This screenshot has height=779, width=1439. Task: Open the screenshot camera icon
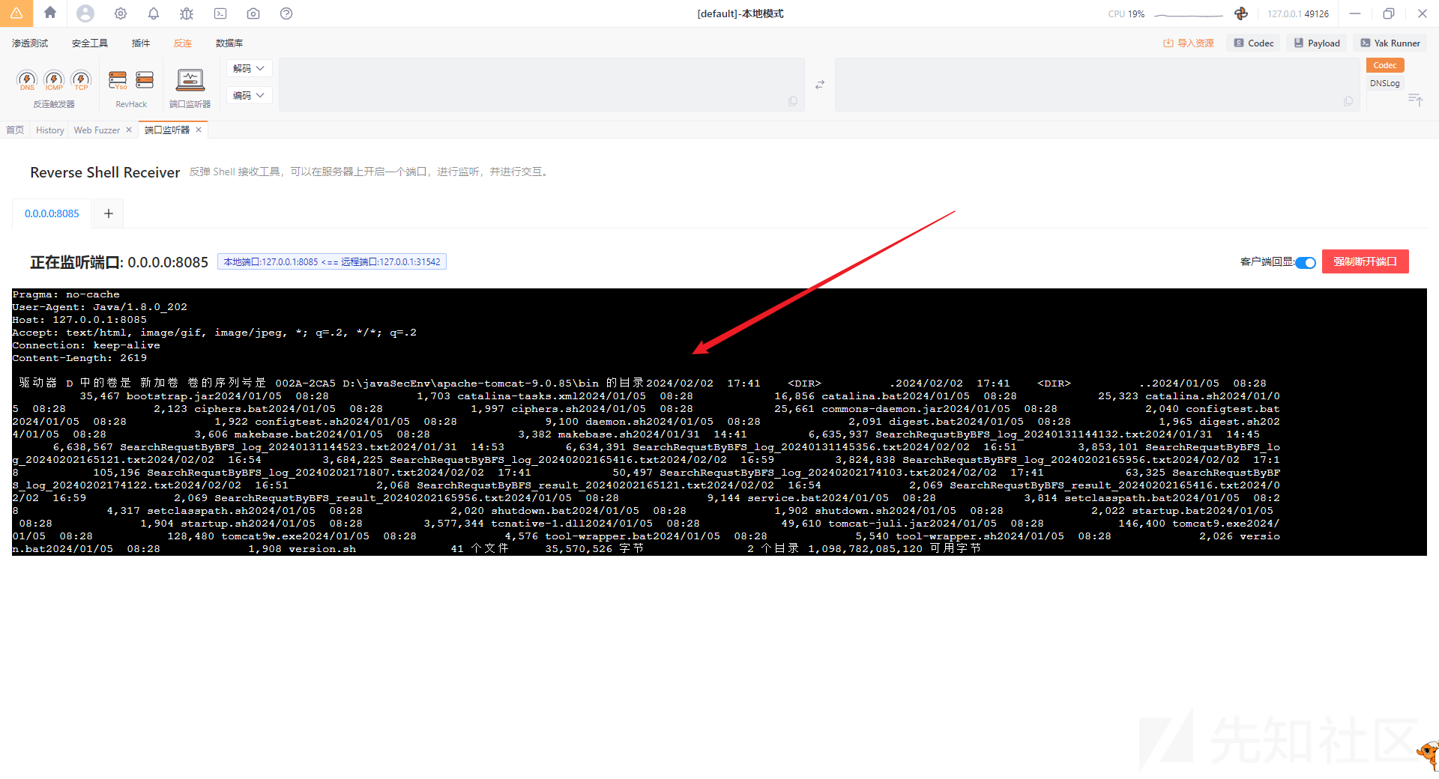[x=253, y=13]
